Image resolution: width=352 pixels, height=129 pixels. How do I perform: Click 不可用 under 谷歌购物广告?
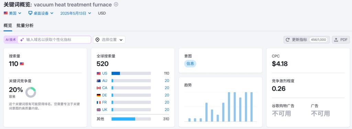281,114
